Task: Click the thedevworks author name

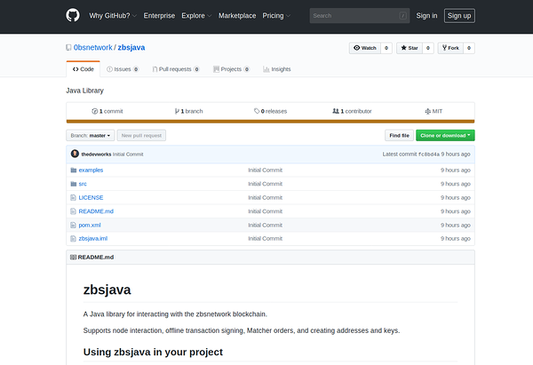Action: [x=96, y=155]
